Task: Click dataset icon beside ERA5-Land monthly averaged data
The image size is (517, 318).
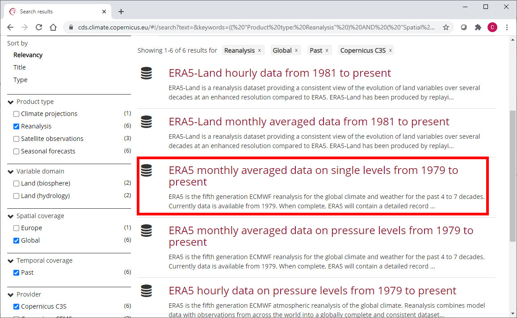Action: (x=147, y=122)
